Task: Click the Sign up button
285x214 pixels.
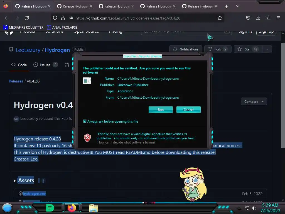Action: (266, 32)
